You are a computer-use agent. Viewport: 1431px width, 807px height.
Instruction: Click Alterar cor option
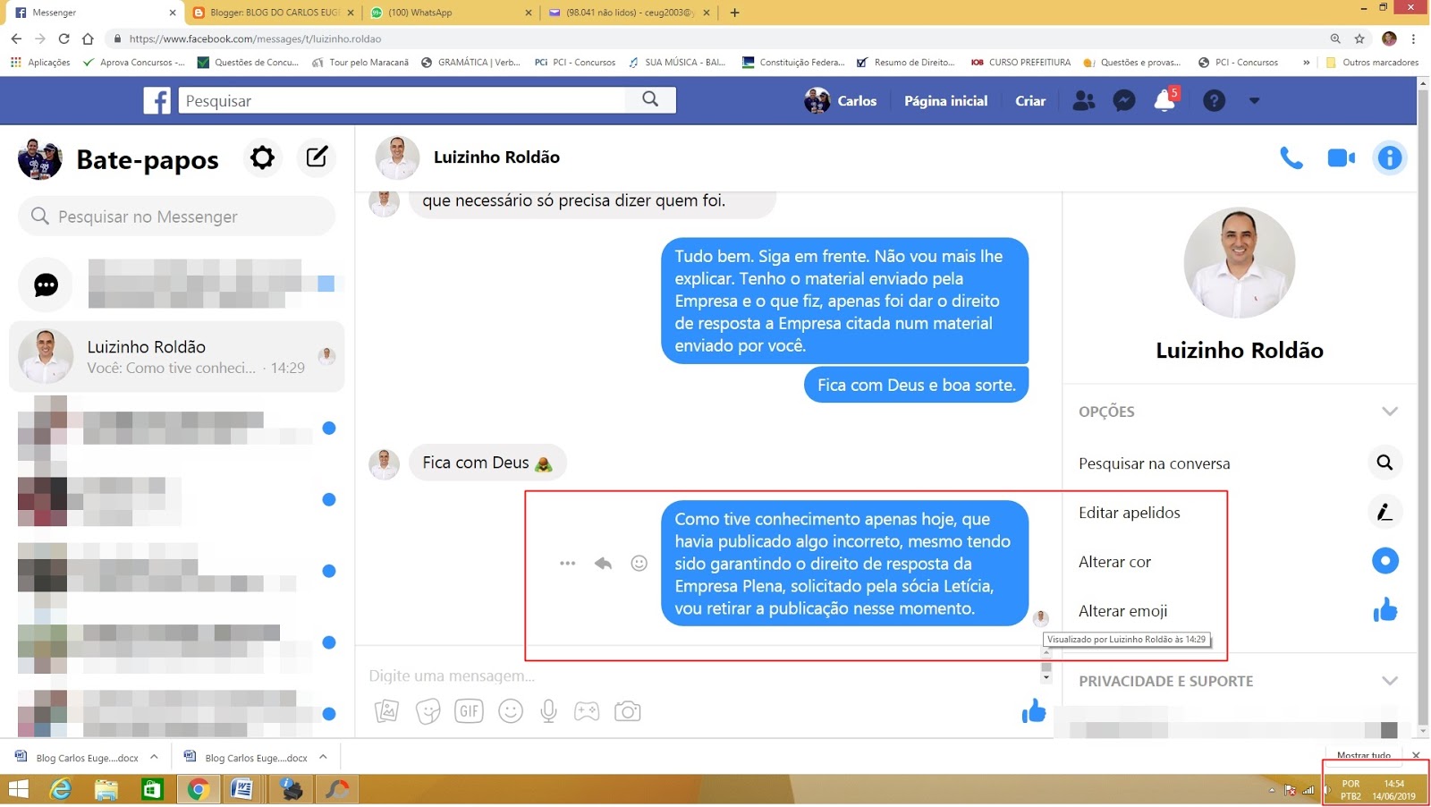[1114, 562]
